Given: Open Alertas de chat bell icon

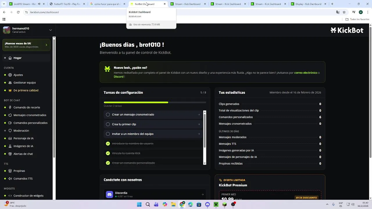Looking at the screenshot, I should (x=10, y=154).
